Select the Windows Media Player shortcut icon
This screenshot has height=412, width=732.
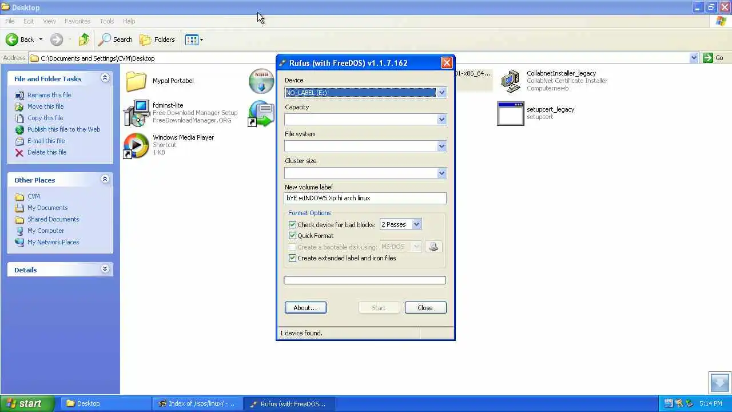136,145
